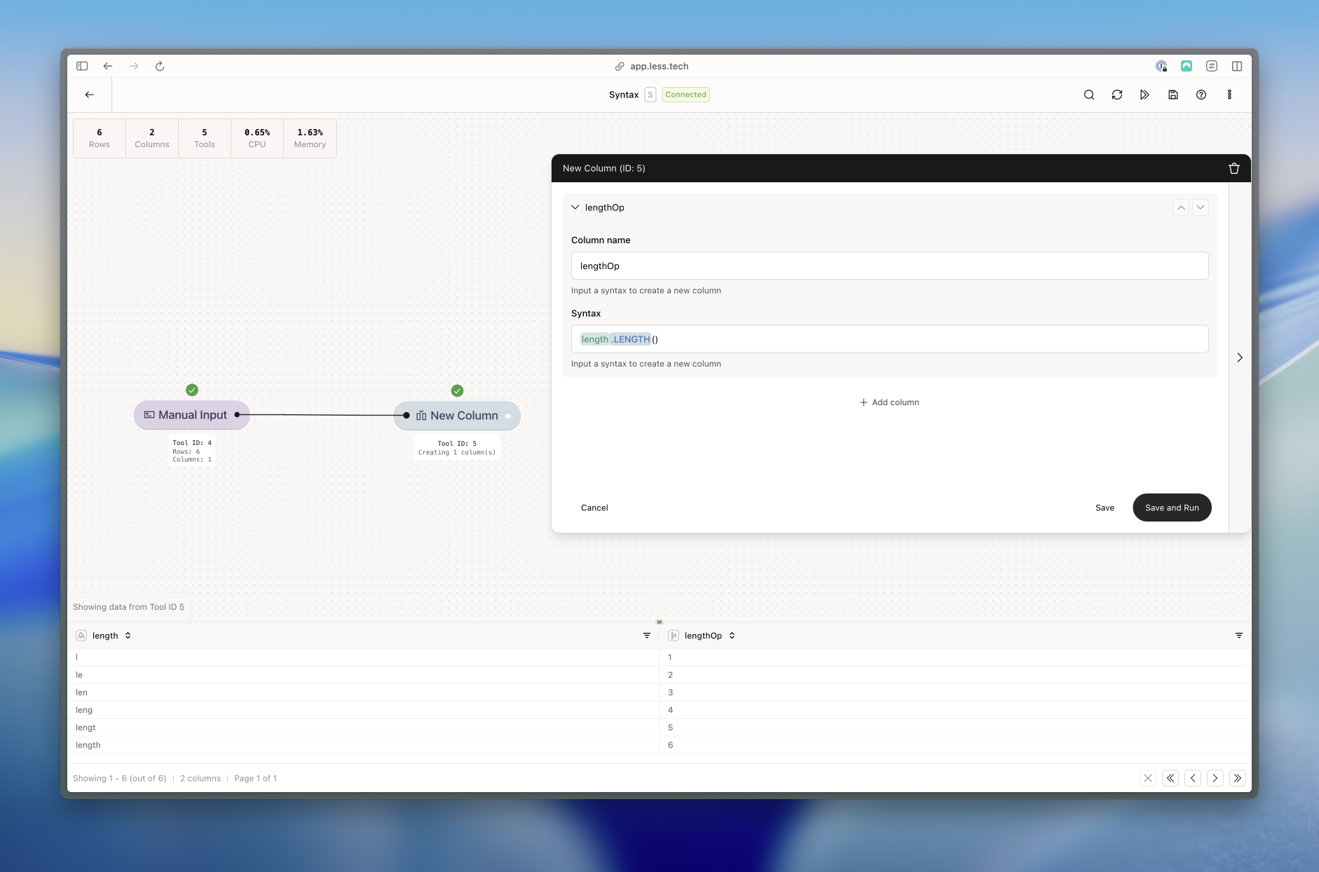Delete New Column tool with trash icon

[x=1234, y=168]
